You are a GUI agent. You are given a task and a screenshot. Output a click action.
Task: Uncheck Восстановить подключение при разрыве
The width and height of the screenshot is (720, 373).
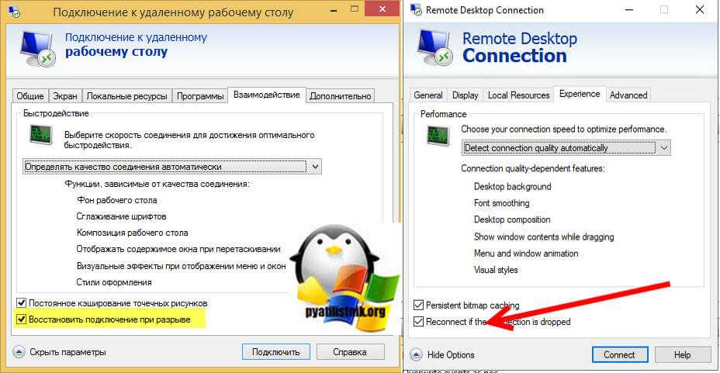coord(22,319)
